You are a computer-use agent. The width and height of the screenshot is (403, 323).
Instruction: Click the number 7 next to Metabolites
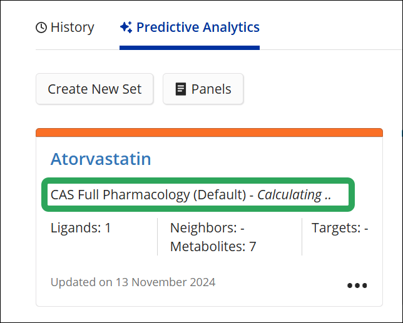pyautogui.click(x=253, y=246)
